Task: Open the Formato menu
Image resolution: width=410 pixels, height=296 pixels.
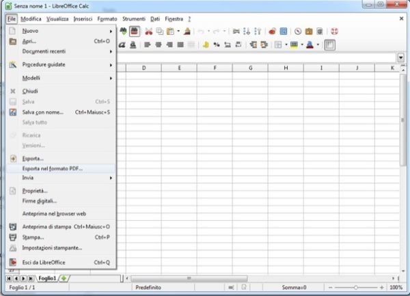Action: [x=107, y=18]
